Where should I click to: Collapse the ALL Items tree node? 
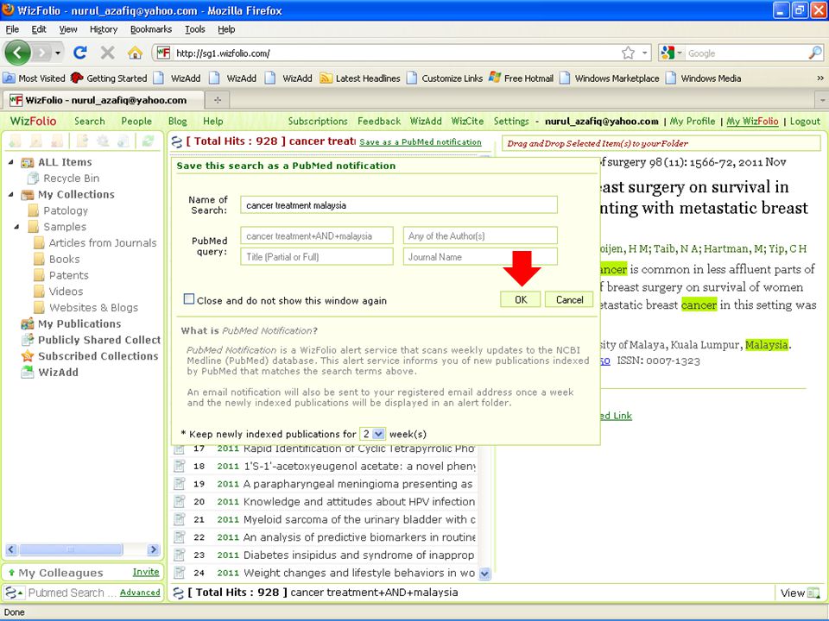tap(11, 162)
